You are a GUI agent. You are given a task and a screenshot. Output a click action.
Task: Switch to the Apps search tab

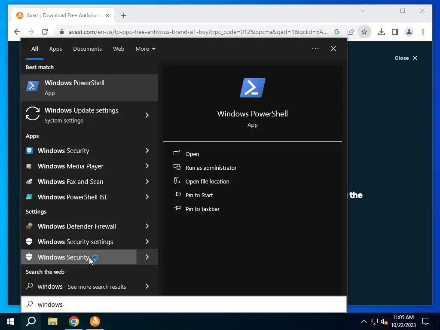coord(55,49)
